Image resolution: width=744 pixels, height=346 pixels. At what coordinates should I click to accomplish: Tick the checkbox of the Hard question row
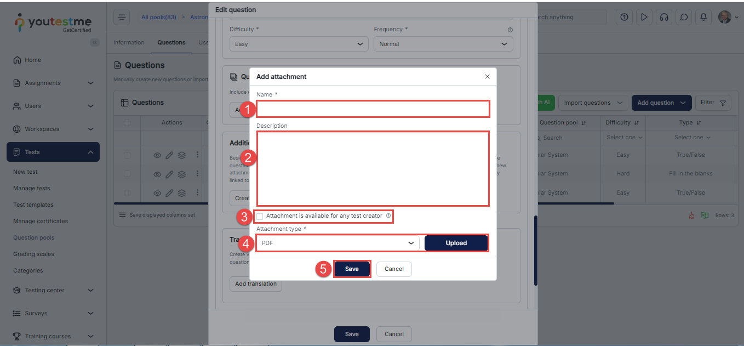(x=127, y=174)
